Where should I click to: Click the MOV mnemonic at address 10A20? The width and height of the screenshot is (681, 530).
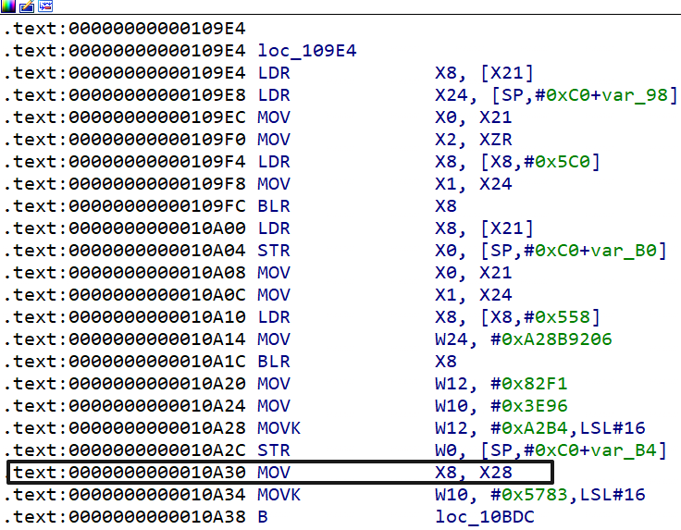pos(274,384)
